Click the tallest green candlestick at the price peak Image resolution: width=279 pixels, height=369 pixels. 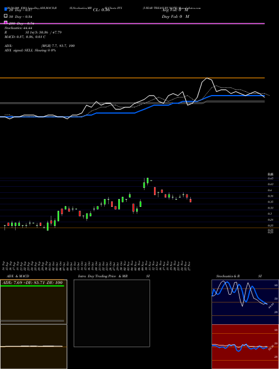click(148, 181)
